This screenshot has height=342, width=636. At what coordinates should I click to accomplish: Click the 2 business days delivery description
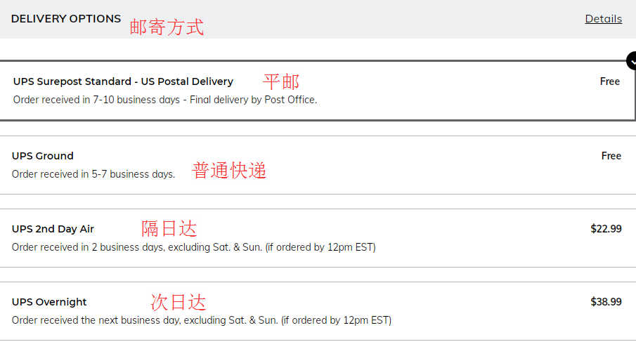(x=194, y=247)
